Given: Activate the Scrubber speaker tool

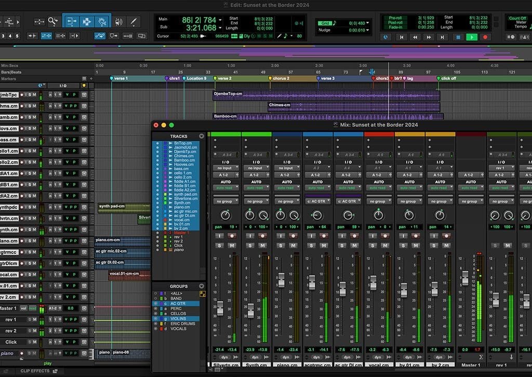Looking at the screenshot, I should coord(119,22).
